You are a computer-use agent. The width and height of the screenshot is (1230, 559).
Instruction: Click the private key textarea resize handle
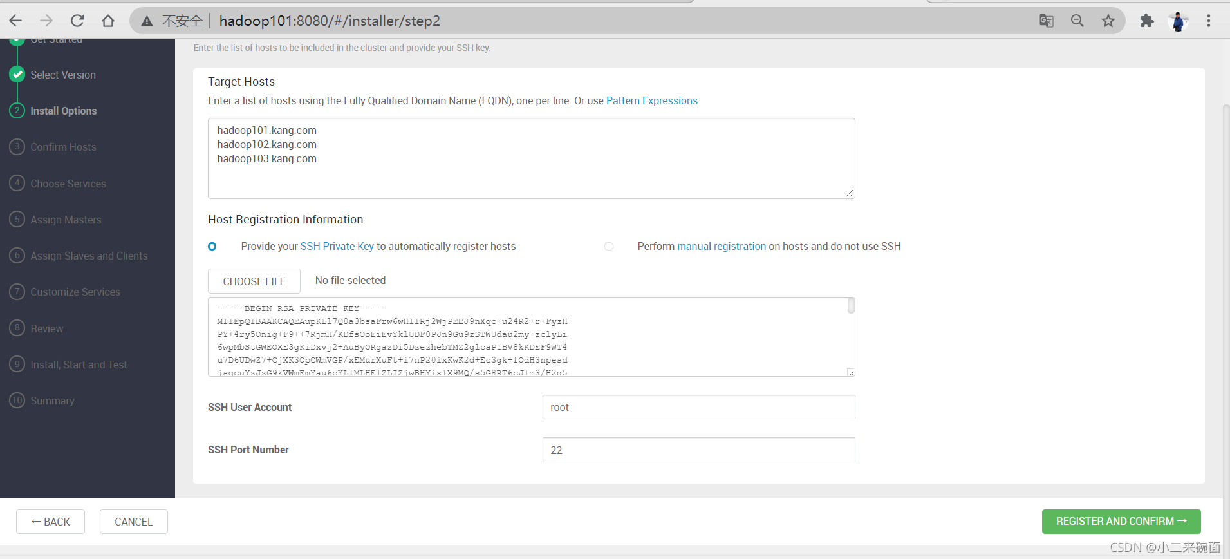coord(850,372)
